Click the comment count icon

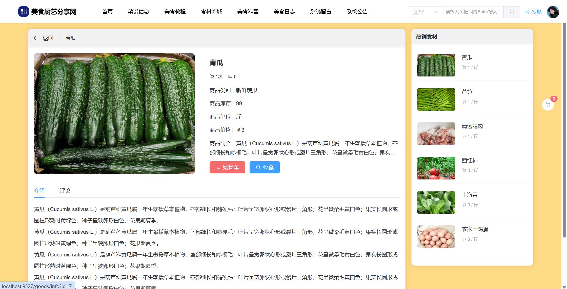pos(230,76)
